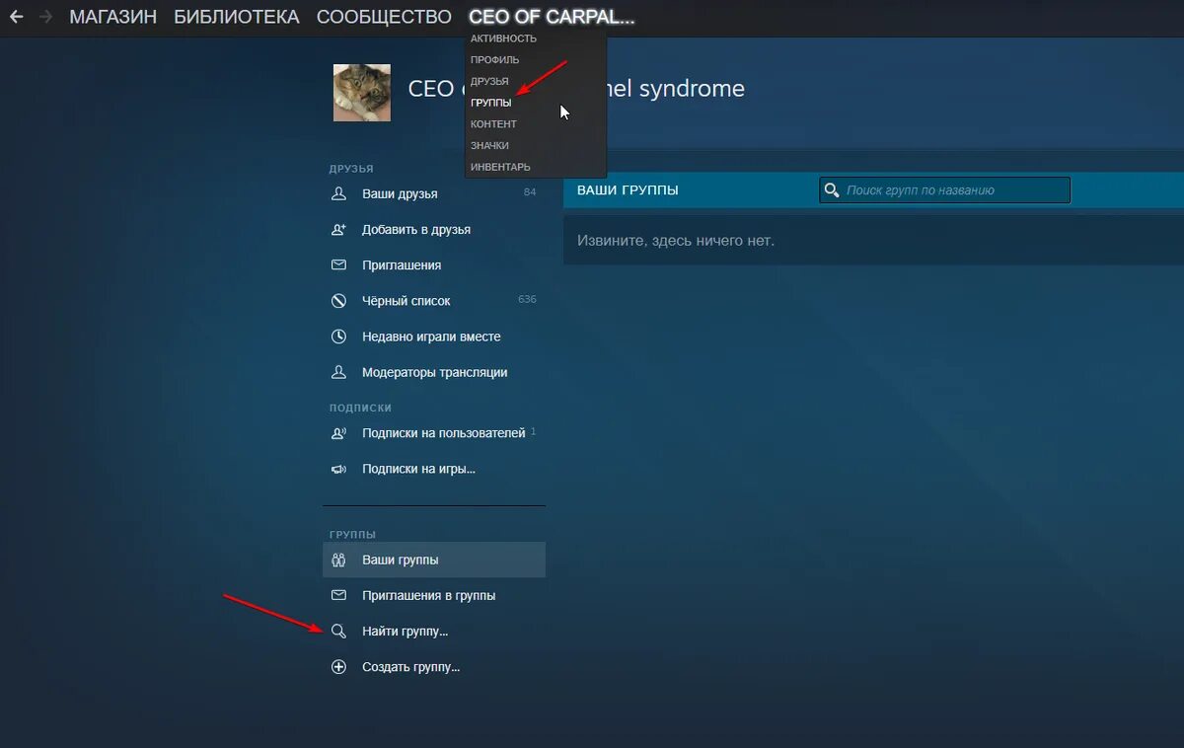The height and width of the screenshot is (748, 1184).
Task: Select ДРУЗЬЯ in the dropdown menu
Action: click(489, 81)
